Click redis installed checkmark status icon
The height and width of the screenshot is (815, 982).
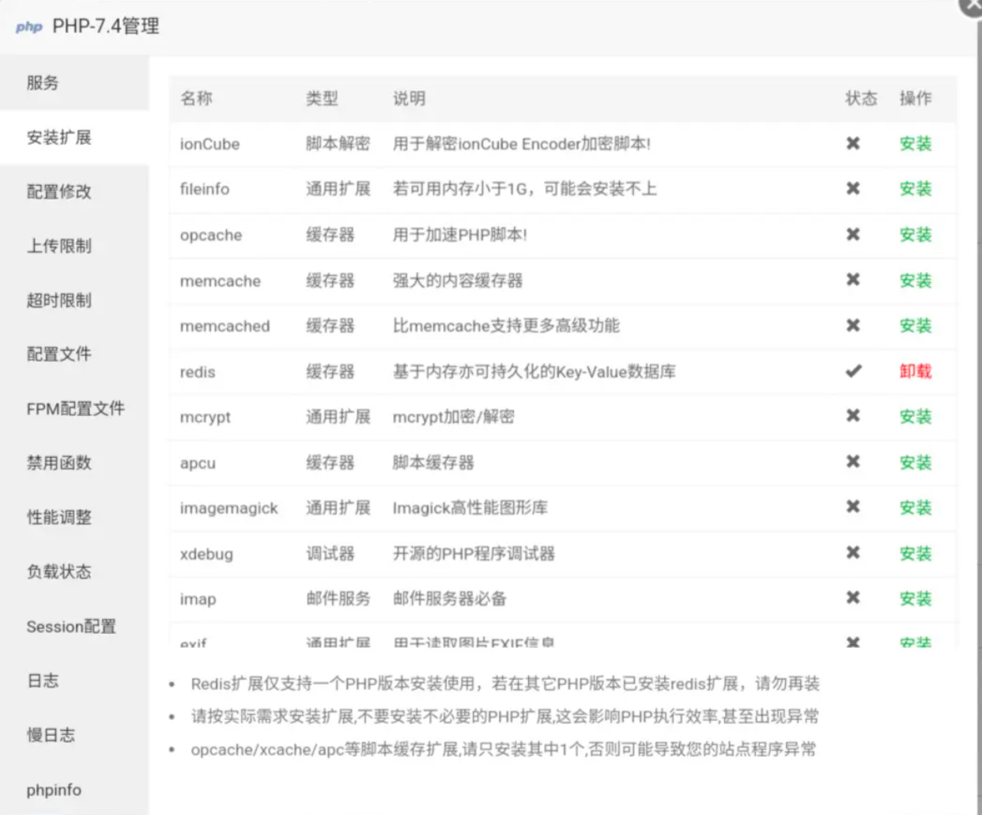(853, 370)
